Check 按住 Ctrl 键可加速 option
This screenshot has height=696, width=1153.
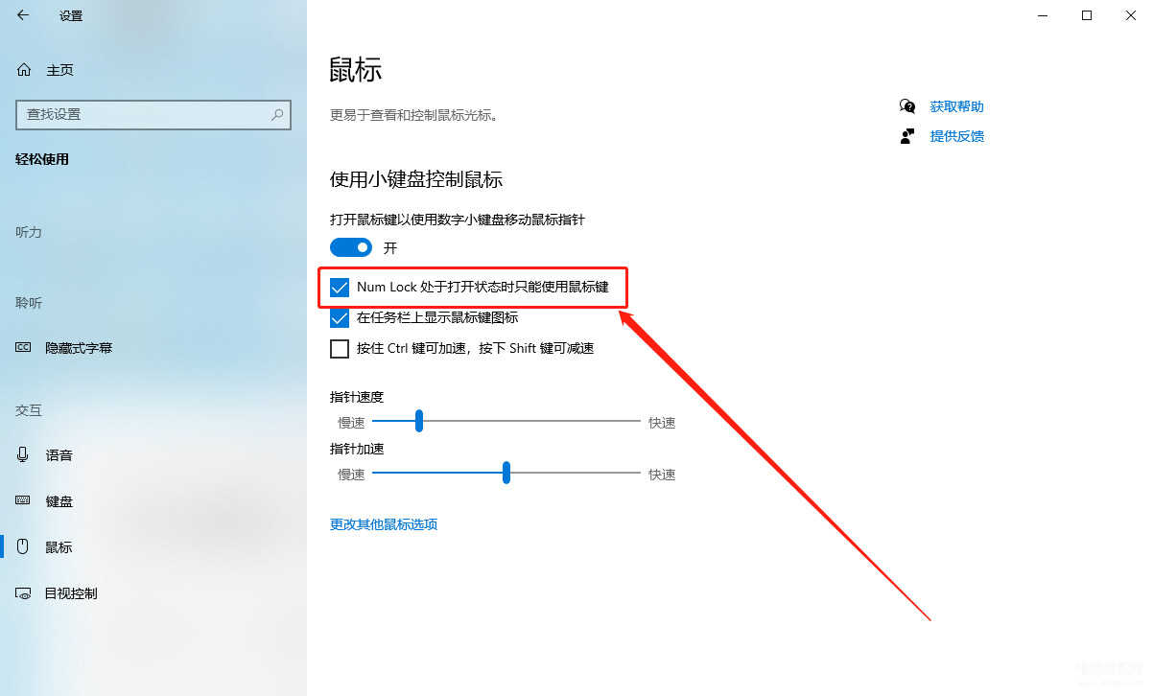coord(340,349)
